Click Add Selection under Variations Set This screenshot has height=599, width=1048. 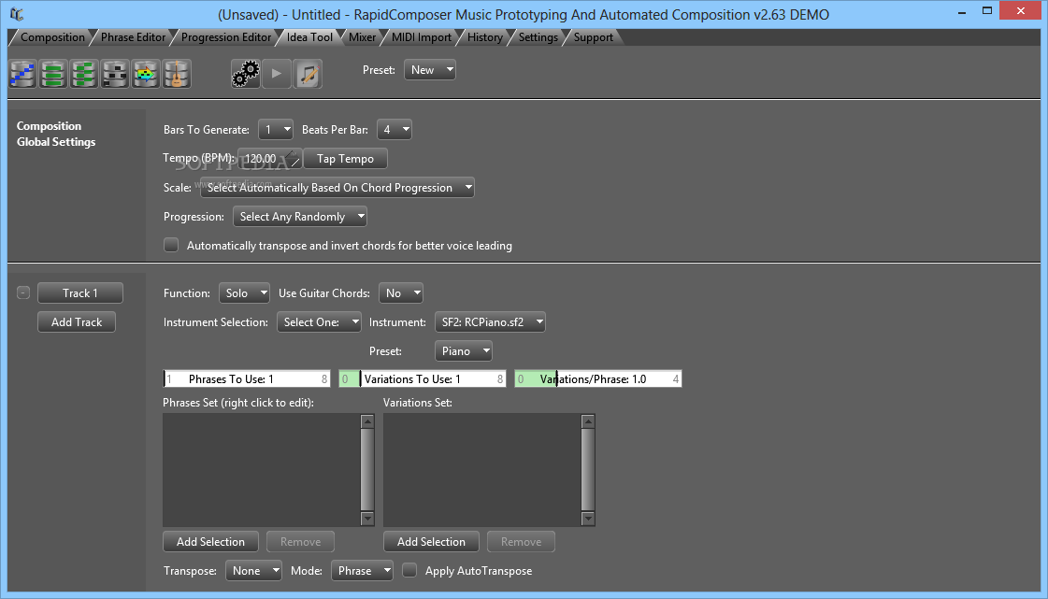[431, 542]
